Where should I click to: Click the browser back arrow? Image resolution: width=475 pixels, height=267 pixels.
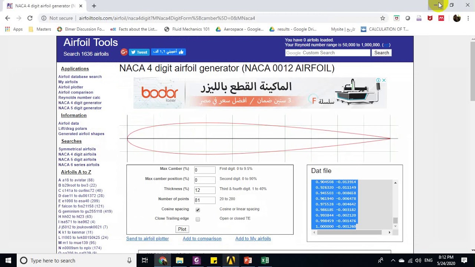point(7,18)
